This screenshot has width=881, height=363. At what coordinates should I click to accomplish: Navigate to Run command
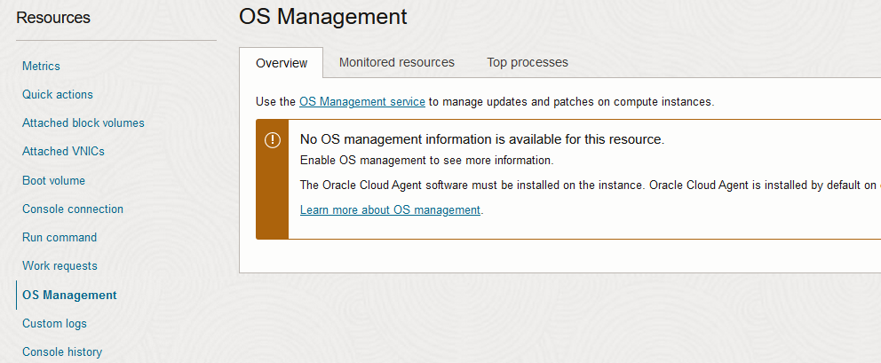(60, 237)
